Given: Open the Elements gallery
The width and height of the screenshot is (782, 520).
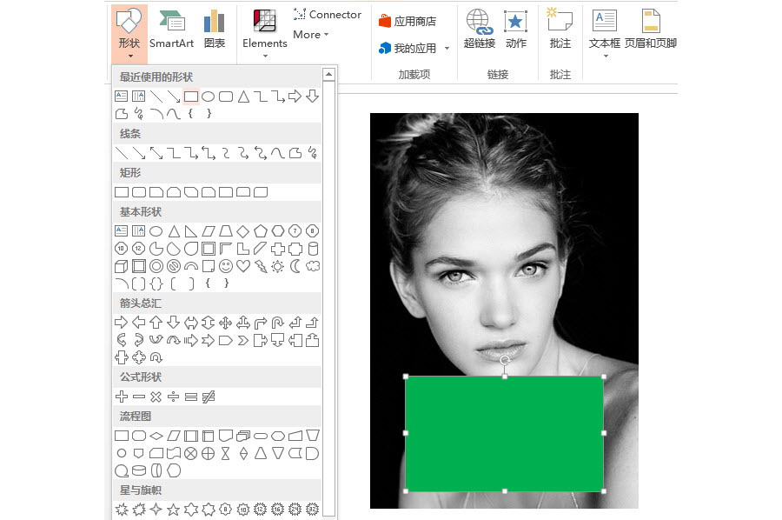Looking at the screenshot, I should pyautogui.click(x=265, y=34).
